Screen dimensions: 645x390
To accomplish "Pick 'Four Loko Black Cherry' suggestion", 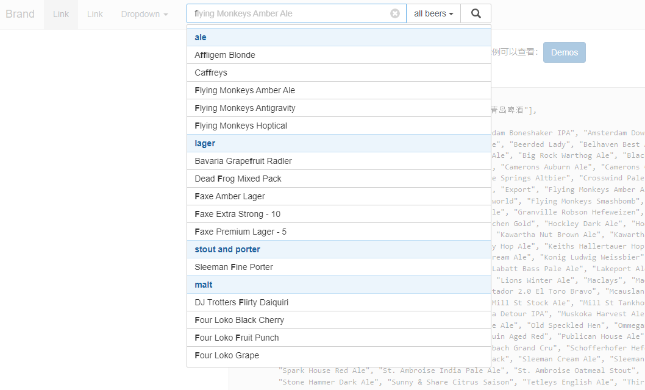I will (339, 320).
